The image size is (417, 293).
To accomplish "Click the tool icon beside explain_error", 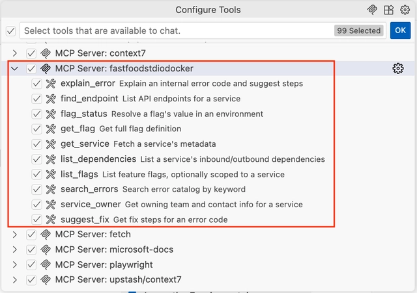I will [x=51, y=84].
